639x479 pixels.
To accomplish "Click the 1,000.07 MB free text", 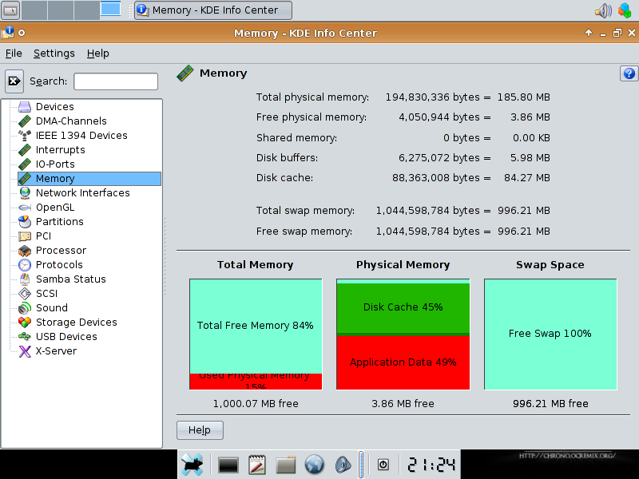I will click(256, 404).
